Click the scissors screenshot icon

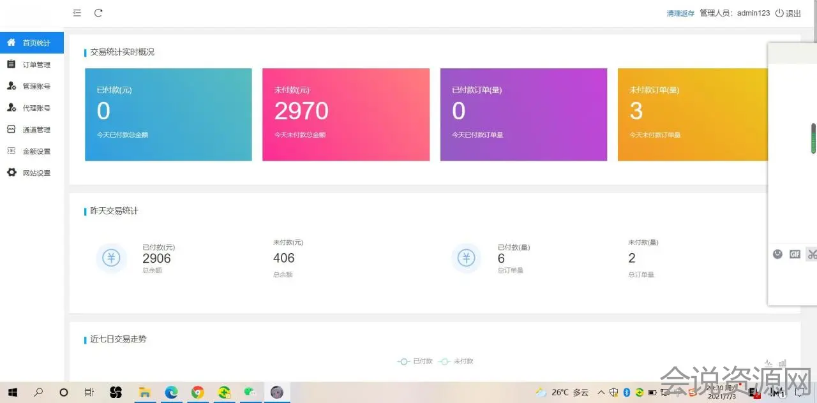(811, 254)
